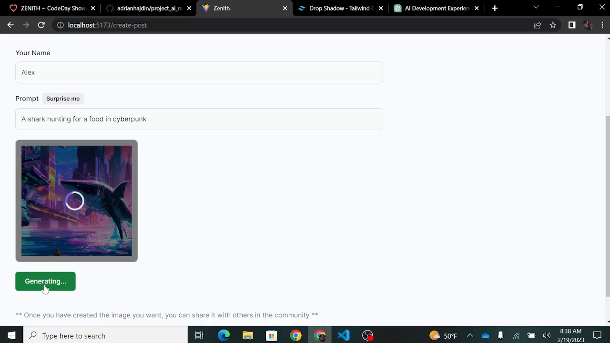
Task: Open Visual Studio Code from the taskbar
Action: (344, 335)
